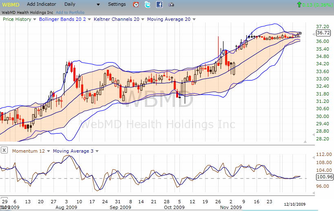
Task: Click the Sep 2009 axis label
Action: pyautogui.click(x=120, y=207)
